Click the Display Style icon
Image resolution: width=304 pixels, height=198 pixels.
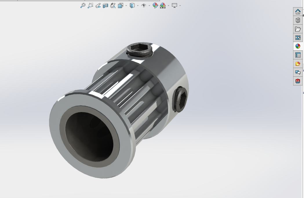pyautogui.click(x=132, y=5)
